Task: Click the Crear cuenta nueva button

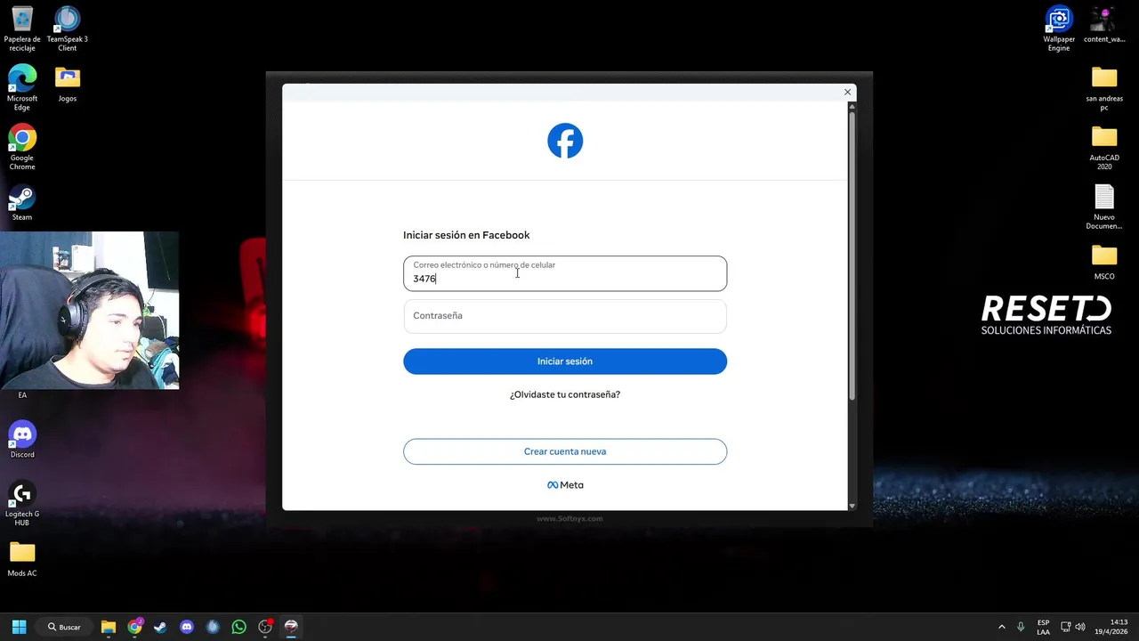Action: pos(565,451)
